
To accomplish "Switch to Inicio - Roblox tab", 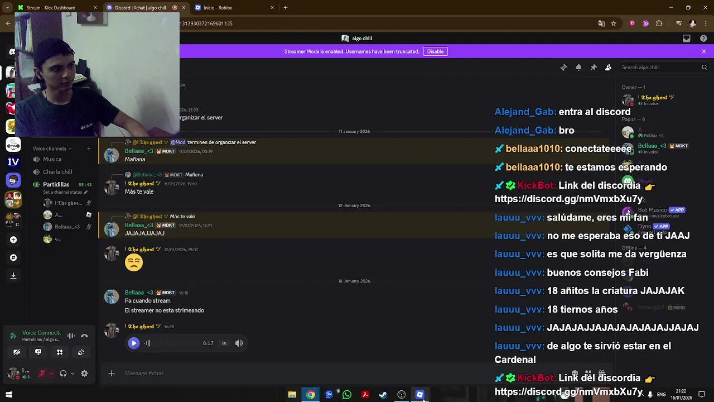I will (234, 8).
